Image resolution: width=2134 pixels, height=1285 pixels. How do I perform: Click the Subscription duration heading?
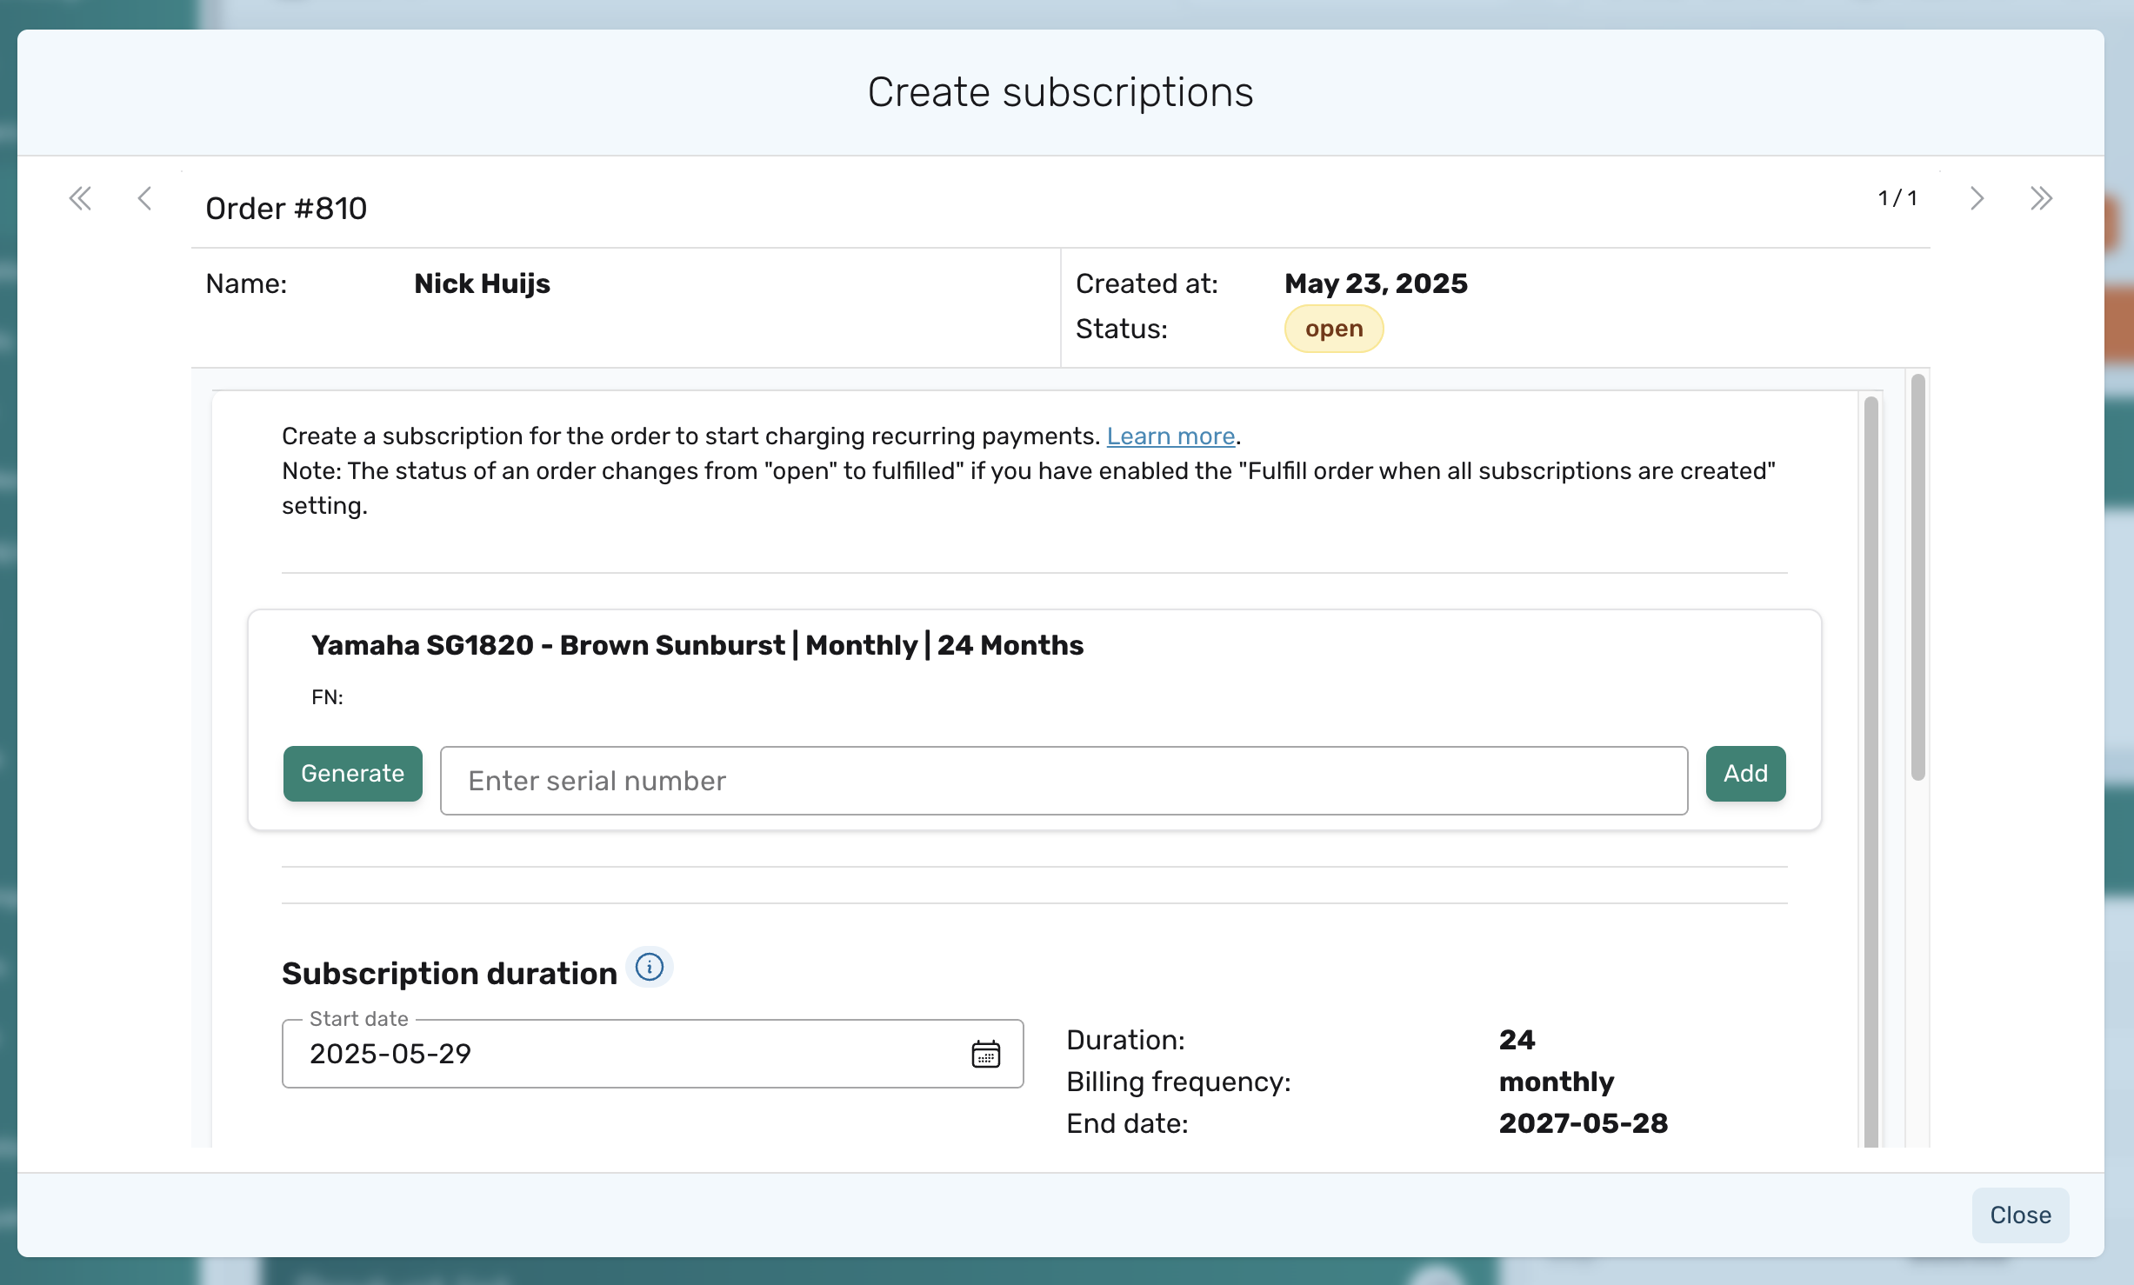tap(450, 974)
